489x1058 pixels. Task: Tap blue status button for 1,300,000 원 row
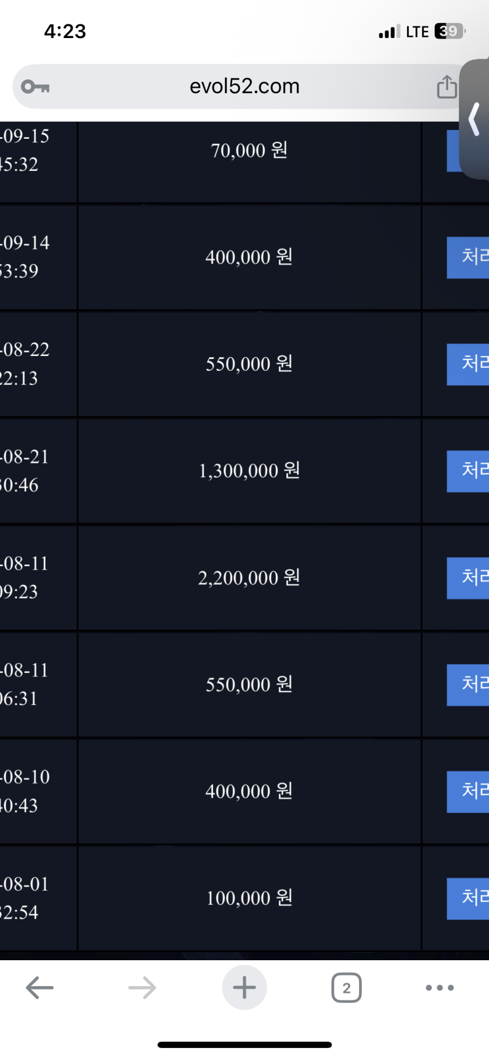point(468,471)
